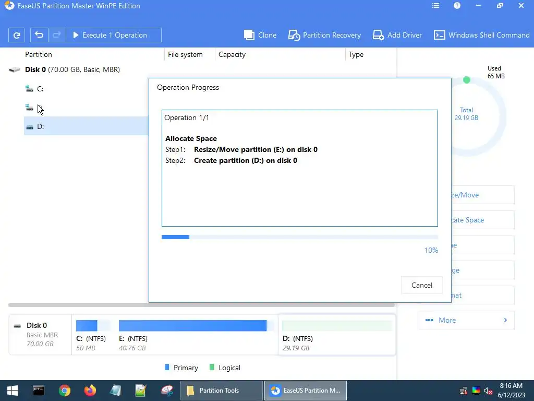Click the disk icon beside Disk 0 header
The width and height of the screenshot is (534, 401).
click(15, 69)
